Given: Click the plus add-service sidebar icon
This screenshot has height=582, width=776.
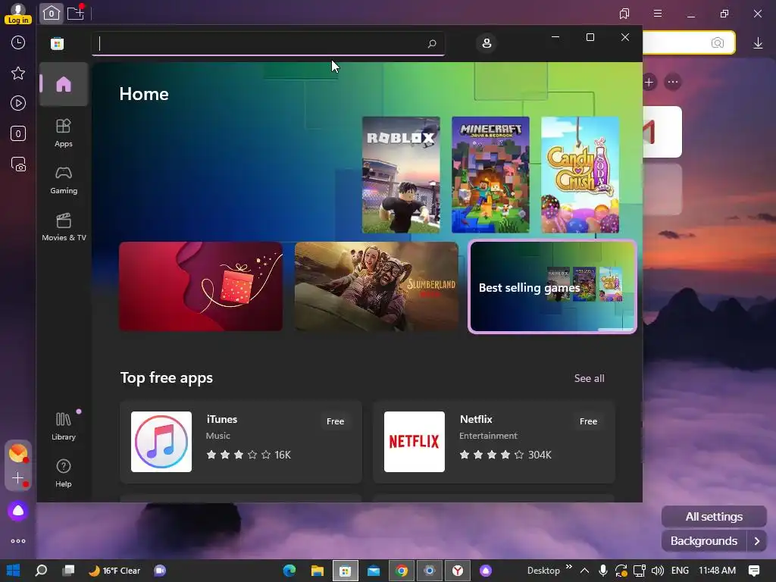Looking at the screenshot, I should point(18,478).
